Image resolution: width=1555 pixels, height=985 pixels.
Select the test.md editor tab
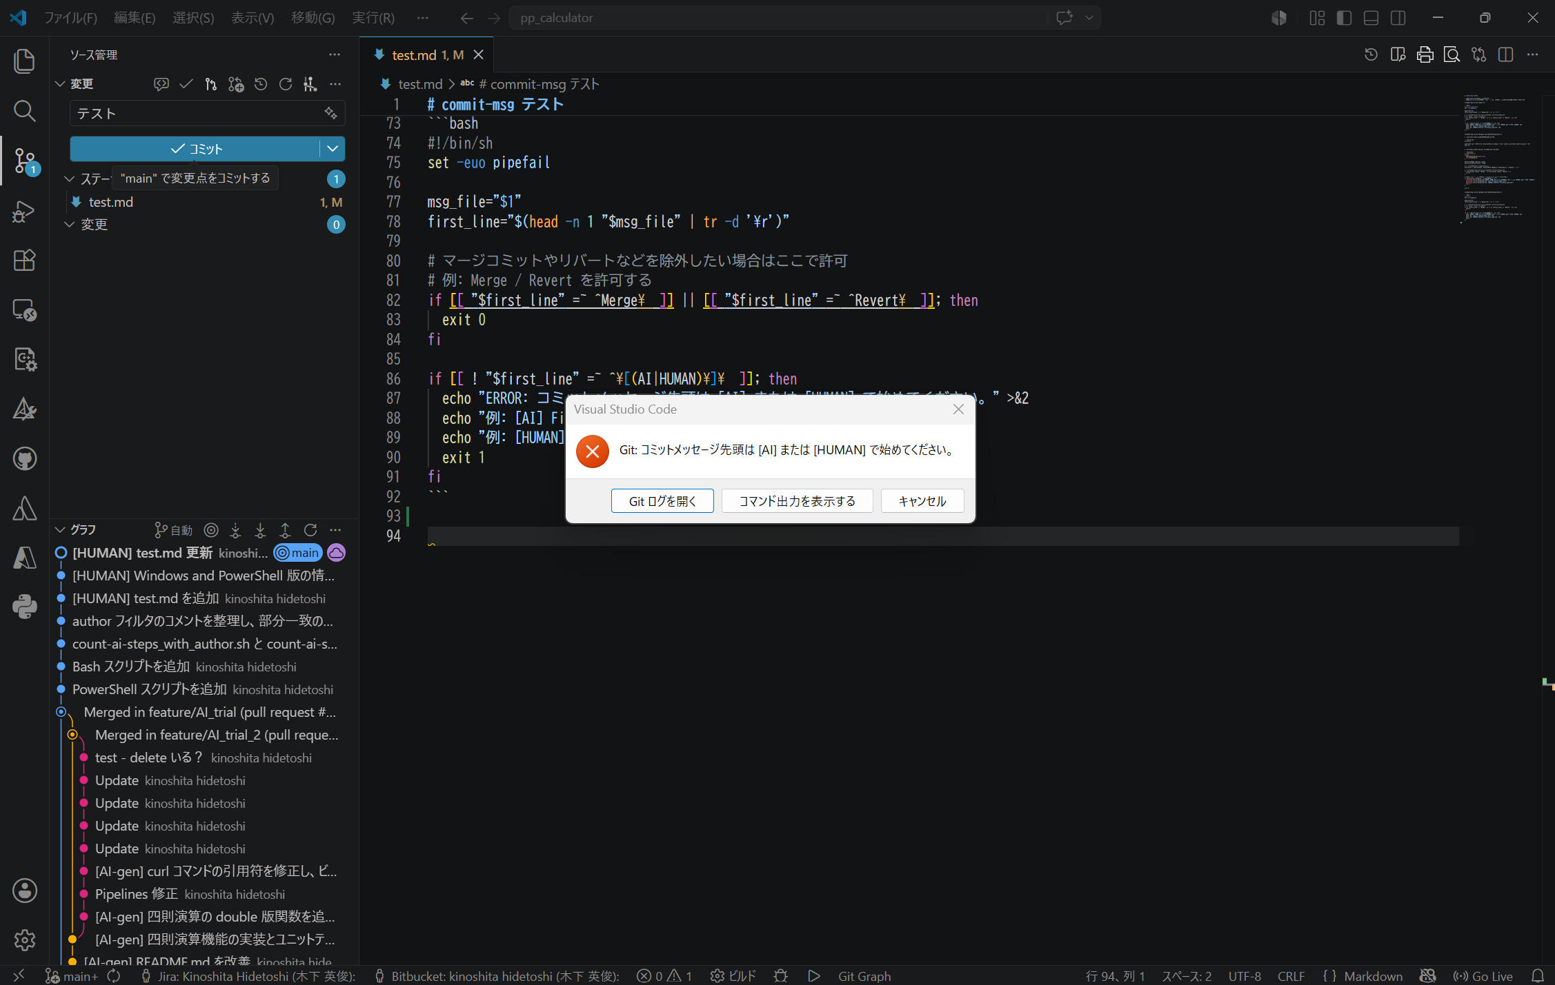[x=426, y=54]
